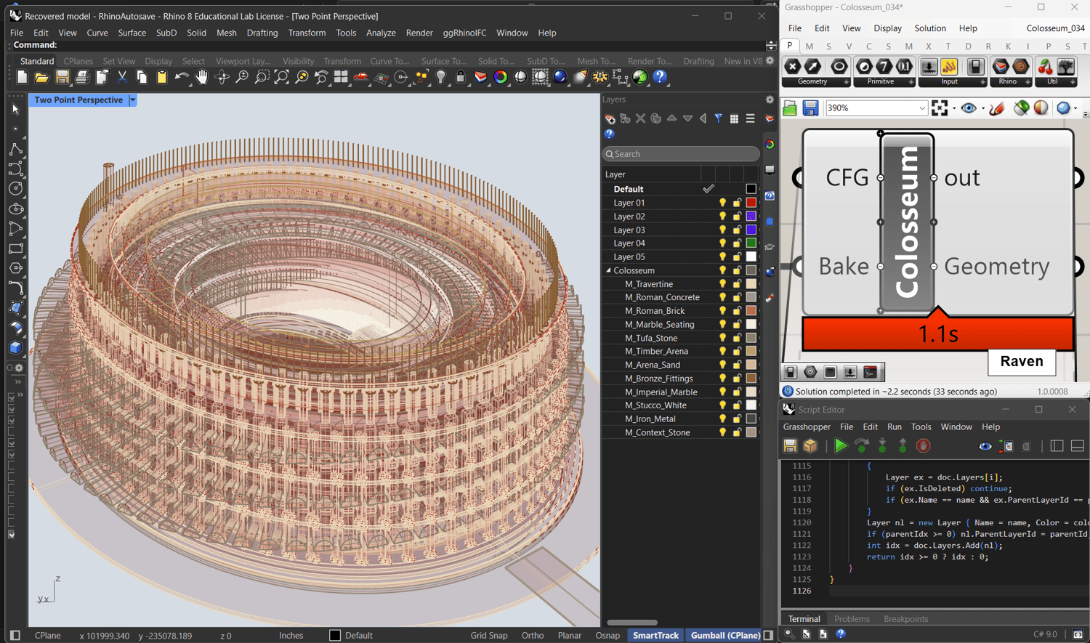Toggle Ortho mode in status bar
This screenshot has height=643, width=1090.
coord(532,635)
